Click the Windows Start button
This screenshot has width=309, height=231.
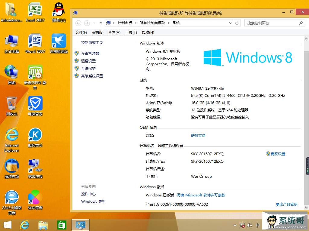tap(8, 225)
